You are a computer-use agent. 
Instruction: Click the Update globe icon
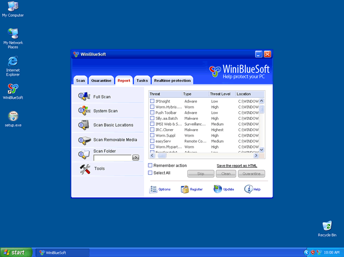coord(217,189)
